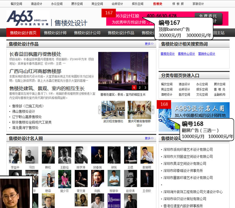Open the 样板房 top menu item

click(x=178, y=4)
